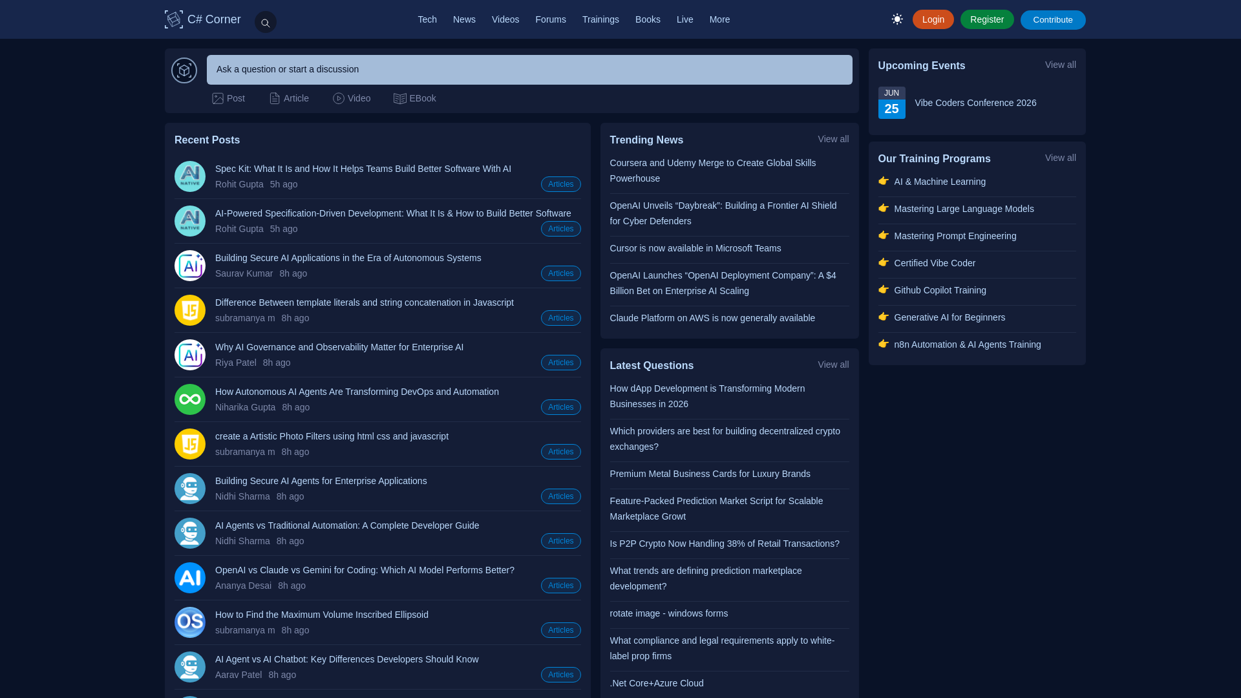Open Cursor is now available in Microsoft Teams
1241x698 pixels.
(695, 248)
